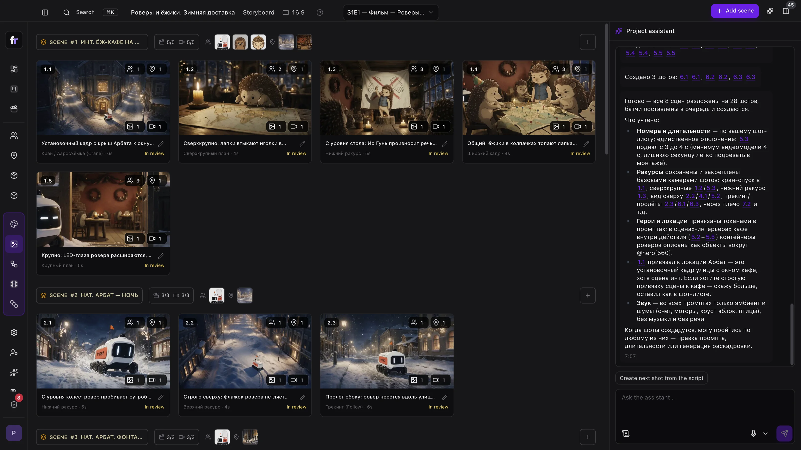Viewport: 801px width, 450px height.
Task: Change the 16:9 aspect ratio setting
Action: 294,12
